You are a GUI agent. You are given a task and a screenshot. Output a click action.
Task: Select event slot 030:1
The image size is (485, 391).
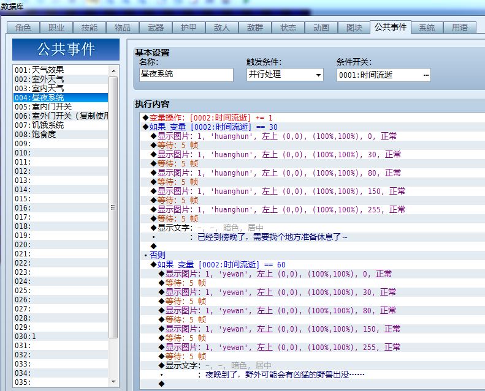[61, 337]
